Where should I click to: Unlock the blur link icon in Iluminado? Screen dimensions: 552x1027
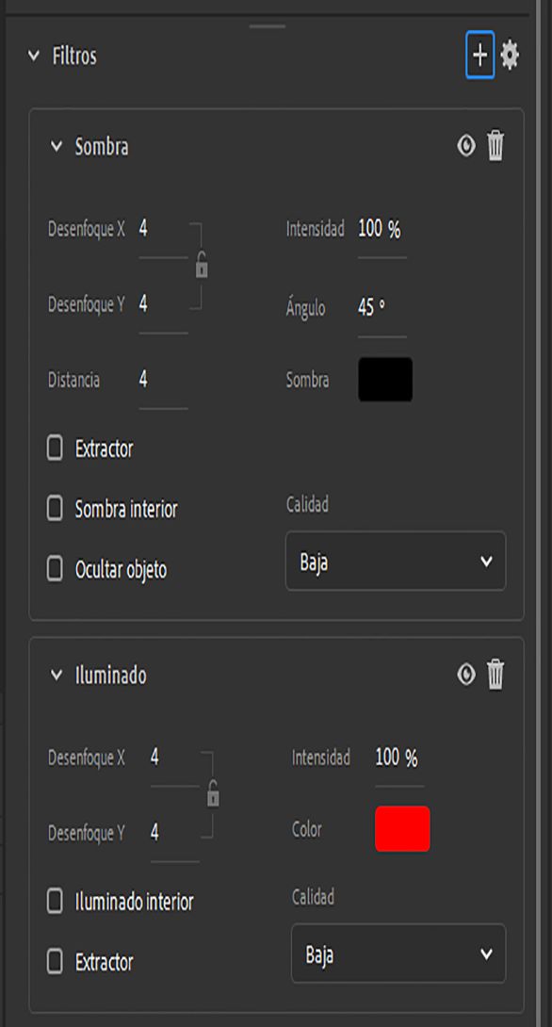pyautogui.click(x=214, y=794)
